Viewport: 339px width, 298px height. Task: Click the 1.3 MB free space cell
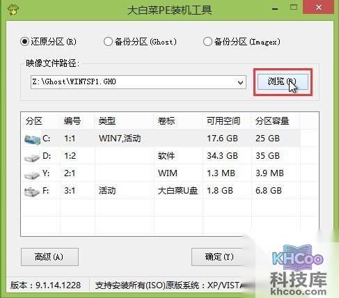click(221, 173)
